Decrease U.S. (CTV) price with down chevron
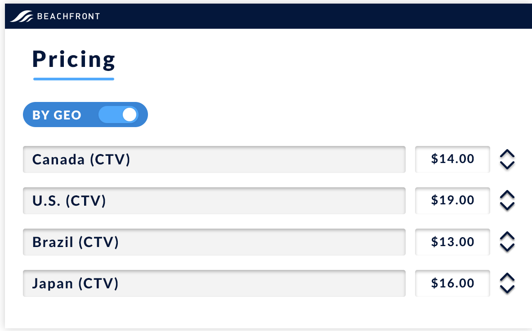 pyautogui.click(x=507, y=206)
